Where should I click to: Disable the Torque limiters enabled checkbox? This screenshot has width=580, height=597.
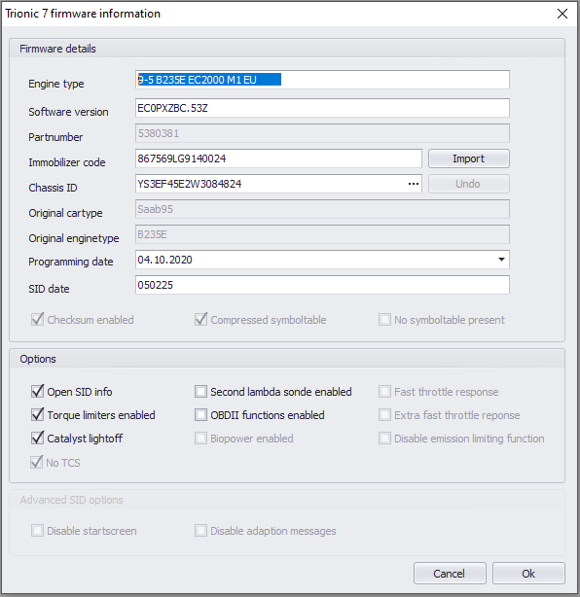point(37,414)
